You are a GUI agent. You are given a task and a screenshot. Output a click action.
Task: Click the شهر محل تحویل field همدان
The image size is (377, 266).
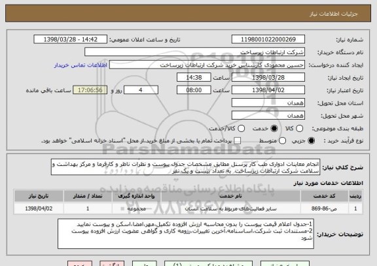click(x=268, y=116)
